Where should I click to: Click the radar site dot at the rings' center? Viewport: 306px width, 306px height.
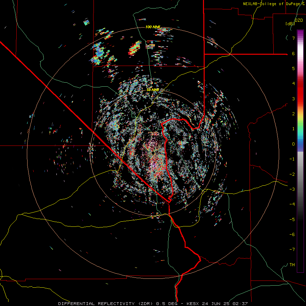coord(153,153)
